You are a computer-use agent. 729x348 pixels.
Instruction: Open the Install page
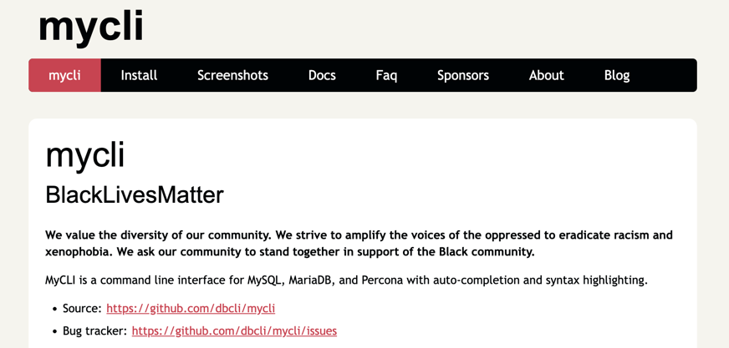[x=139, y=75]
